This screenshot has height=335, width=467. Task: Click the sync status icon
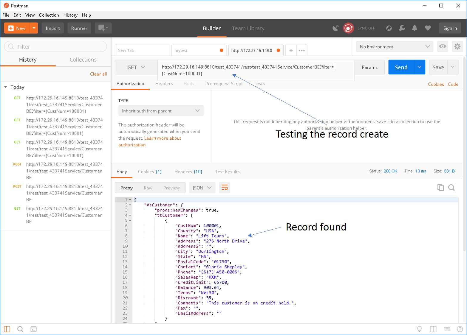(x=348, y=28)
